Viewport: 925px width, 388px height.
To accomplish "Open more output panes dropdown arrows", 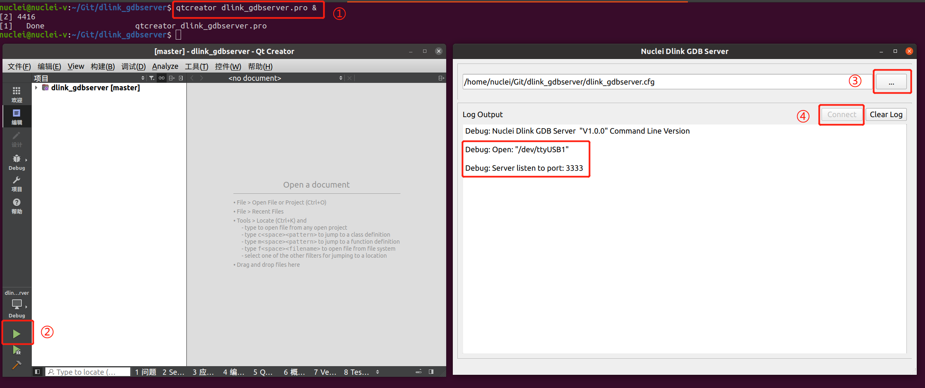I will click(378, 372).
